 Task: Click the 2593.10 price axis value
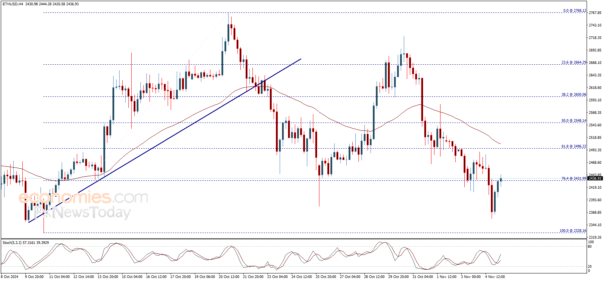pyautogui.click(x=595, y=100)
